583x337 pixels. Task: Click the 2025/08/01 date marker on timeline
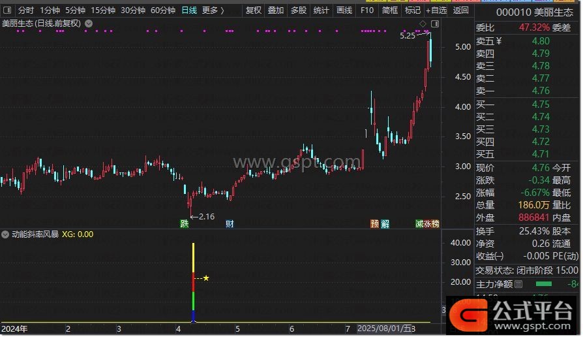(383, 329)
